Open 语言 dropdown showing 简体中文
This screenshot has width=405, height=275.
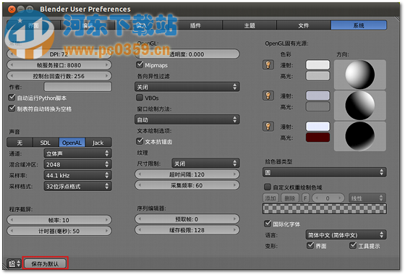[346, 235]
